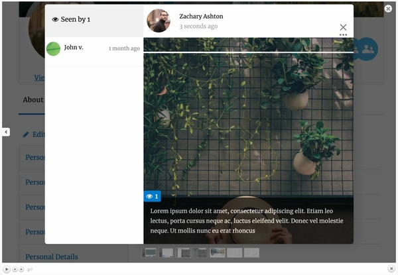The height and width of the screenshot is (275, 398).
Task: Select the first thumbnail in bottom strip
Action: click(150, 252)
